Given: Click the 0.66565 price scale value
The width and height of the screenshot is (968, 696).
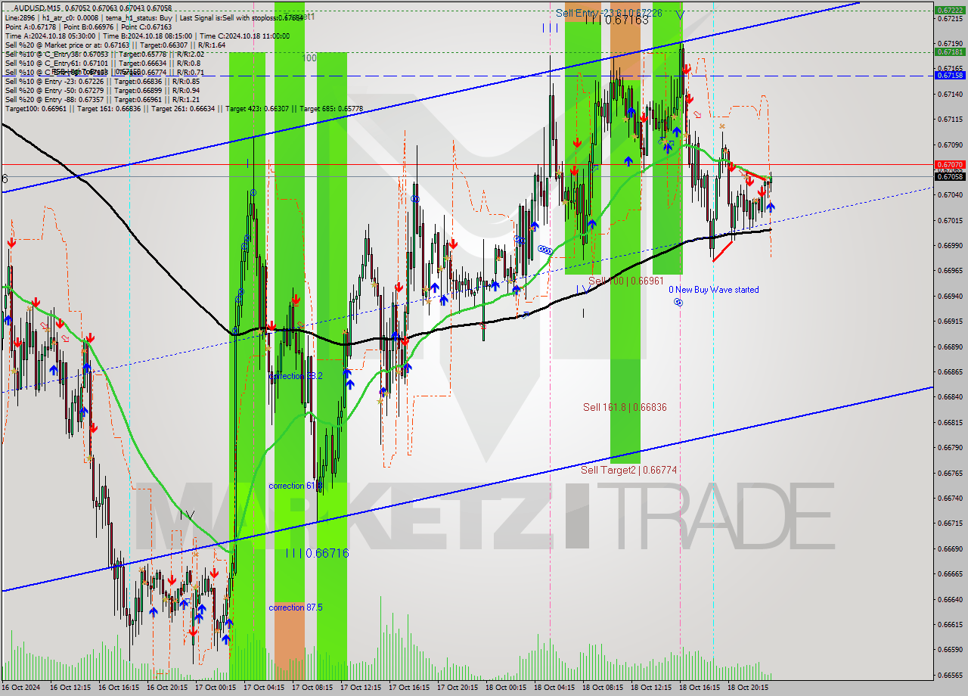Looking at the screenshot, I should click(x=949, y=675).
